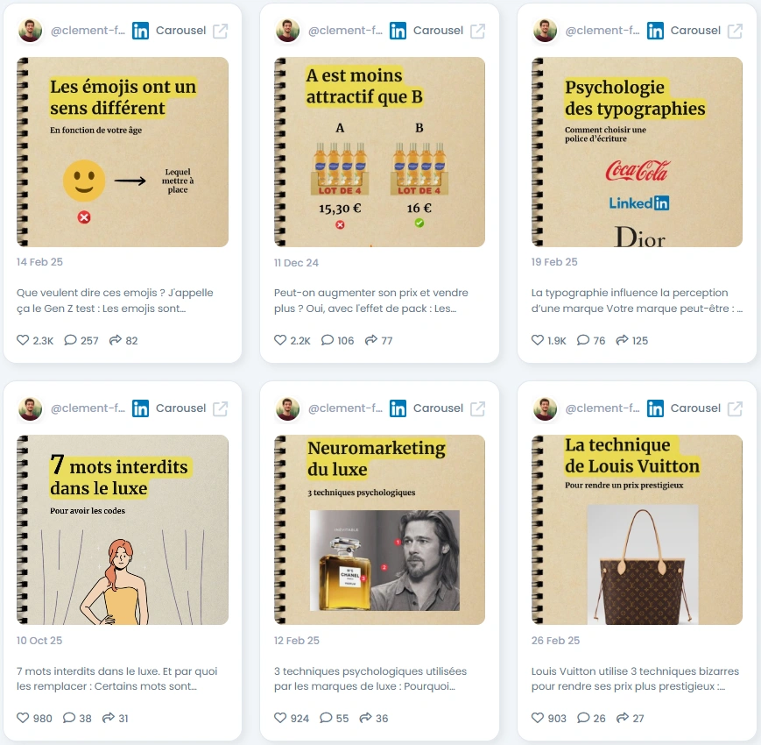The width and height of the screenshot is (761, 745).
Task: Open 'Neuromarketing du luxe' carousel thumbnail
Action: pos(379,529)
